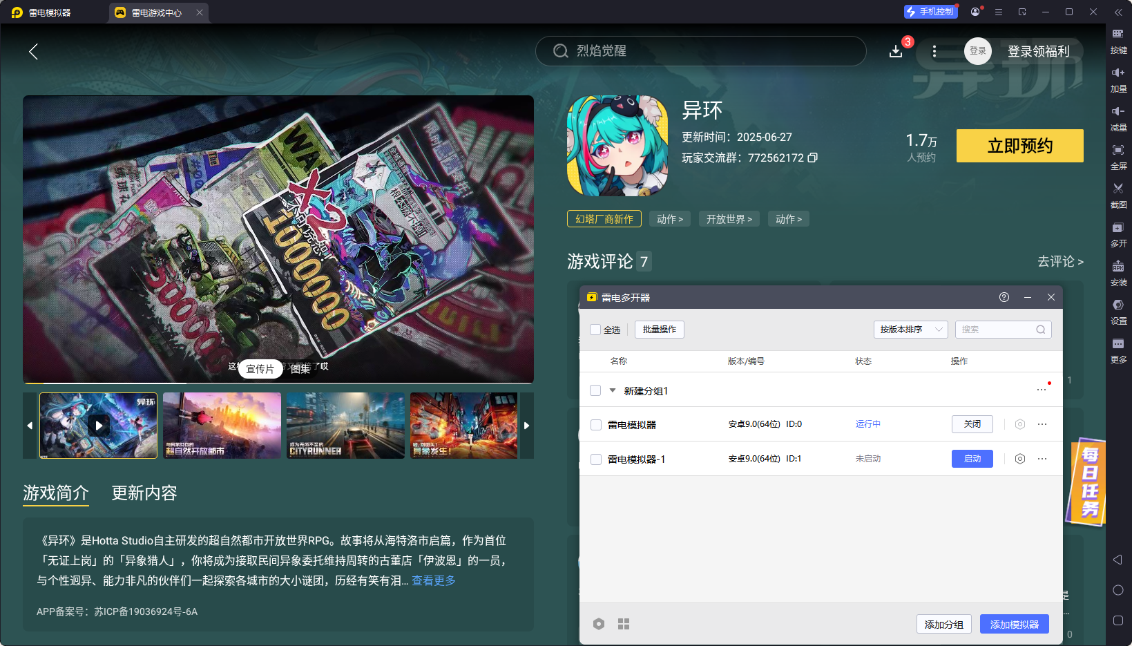Check the 雷电模拟器-1 row checkbox
Screen dimensions: 1132x646
(x=596, y=459)
